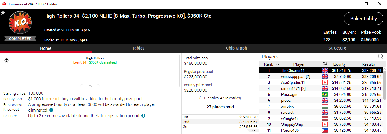Image resolution: width=387 pixels, height=134 pixels.
Task: Click the PokerStars logo in title bar
Action: tap(3, 4)
